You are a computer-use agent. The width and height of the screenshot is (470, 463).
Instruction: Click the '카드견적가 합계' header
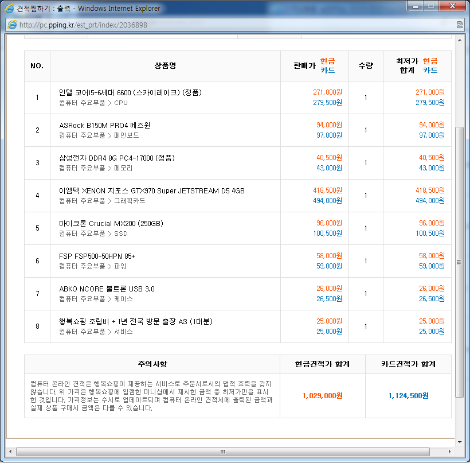(408, 364)
